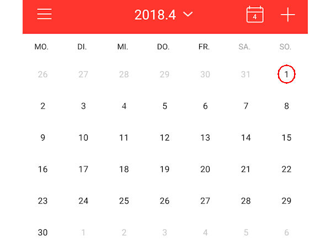This screenshot has width=331, height=248.
Task: Select April 24 in the calendar
Action: (83, 201)
